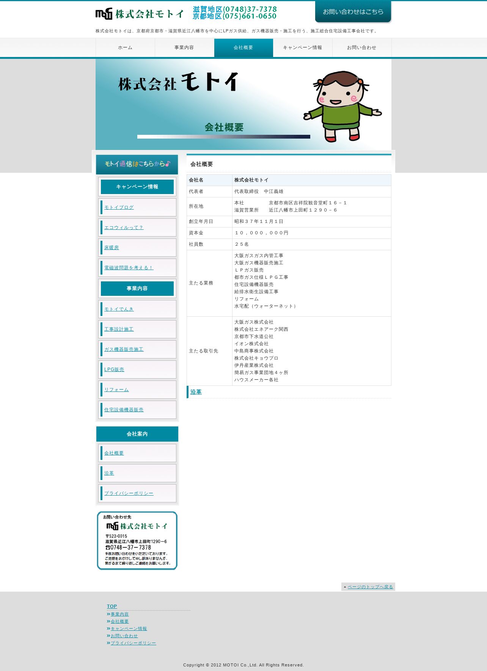
Task: Open the 電磁波問題を考える！ sidebar link
Action: [x=129, y=268]
